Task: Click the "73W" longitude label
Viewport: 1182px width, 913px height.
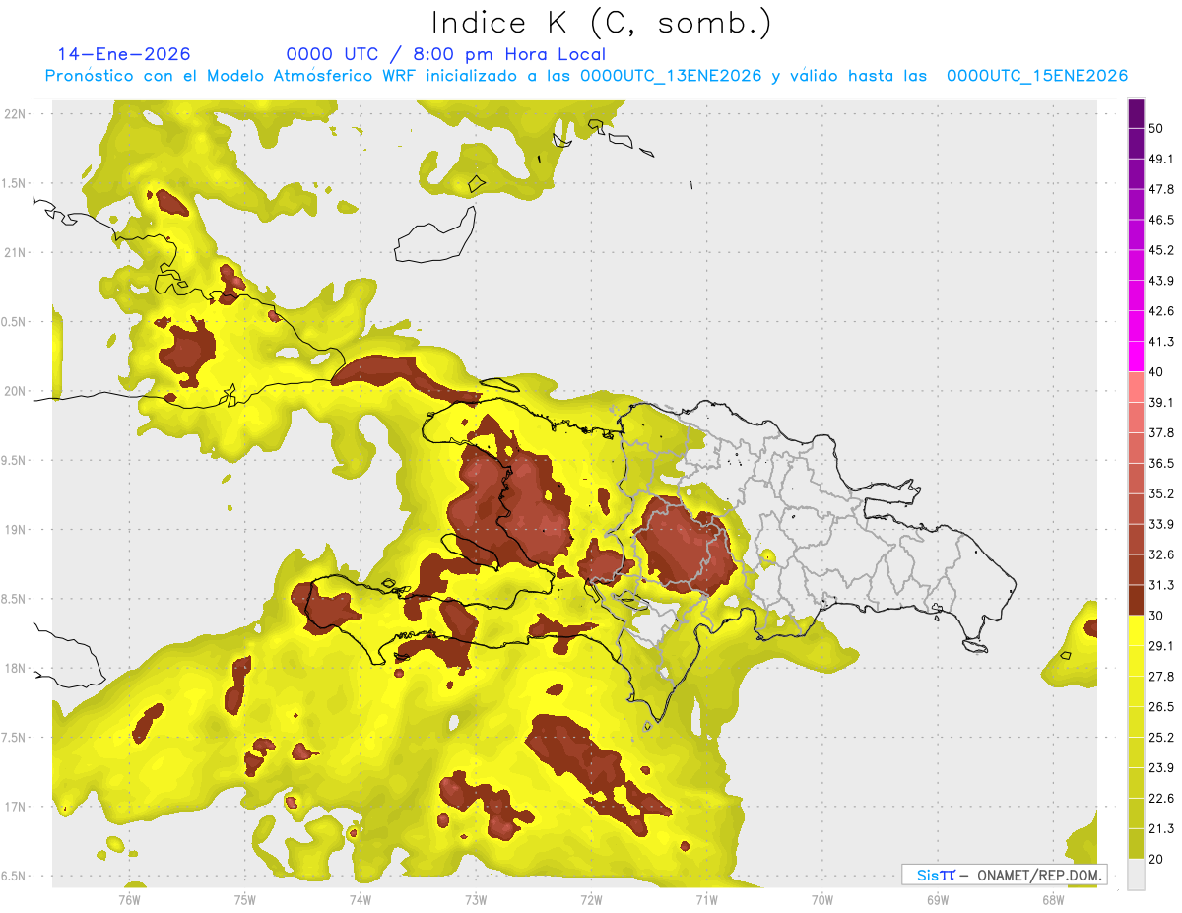Action: pos(476,899)
